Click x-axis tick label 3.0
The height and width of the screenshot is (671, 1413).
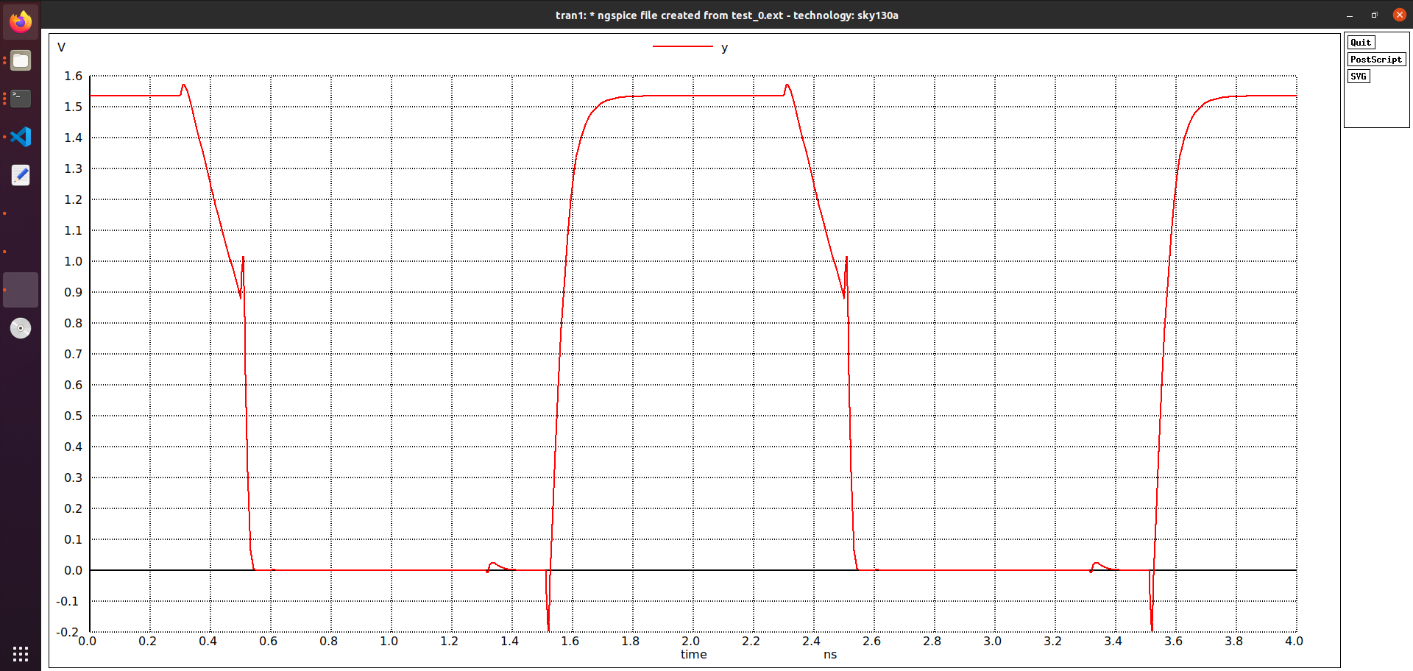coord(992,641)
